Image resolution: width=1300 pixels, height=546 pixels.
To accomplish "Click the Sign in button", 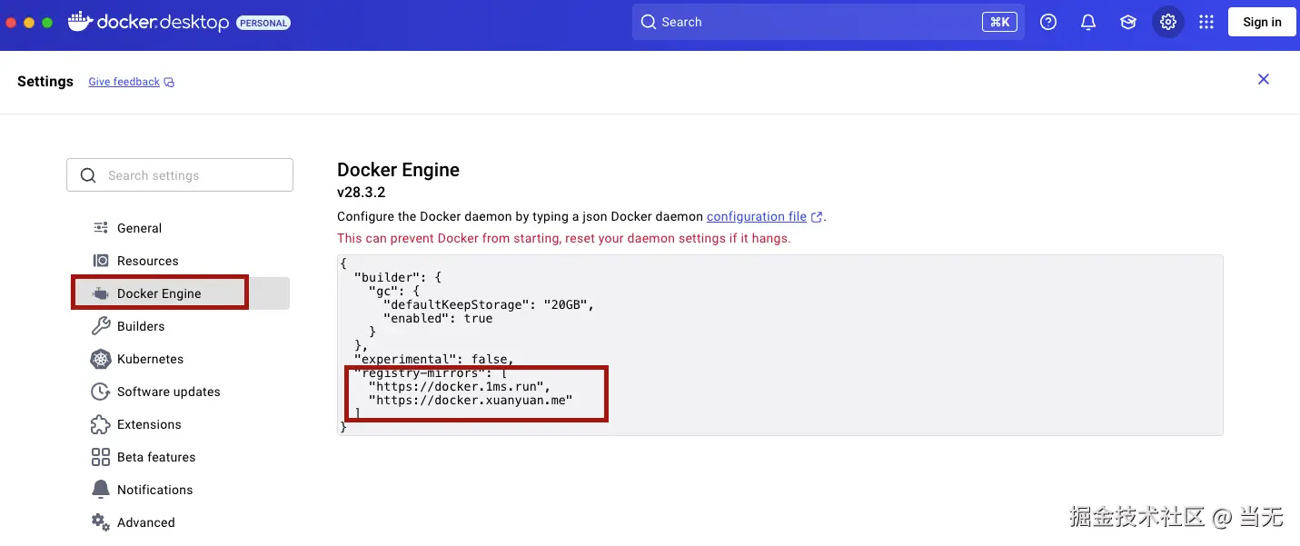I will [1261, 21].
